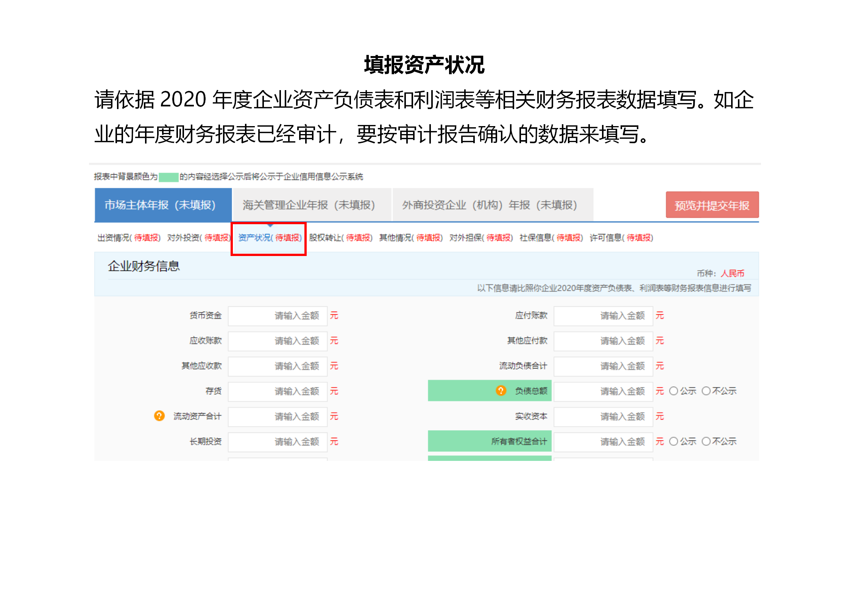Click the help icon beside 负债总额
This screenshot has width=850, height=601.
point(502,391)
